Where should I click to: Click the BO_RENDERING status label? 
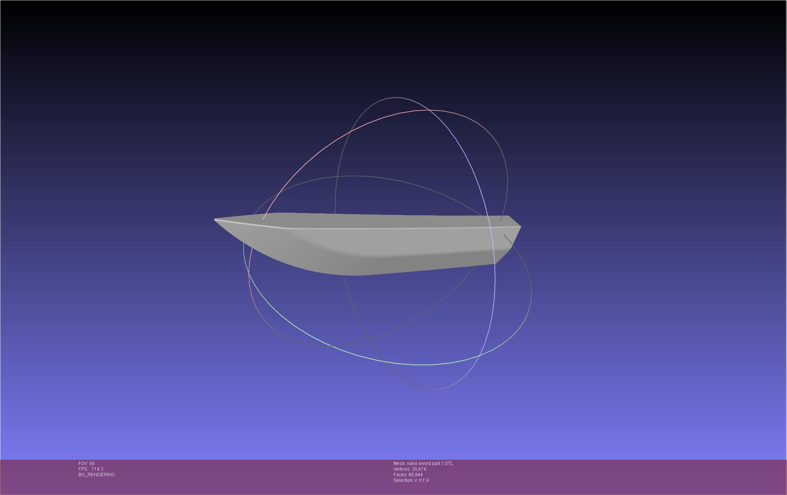[x=96, y=475]
